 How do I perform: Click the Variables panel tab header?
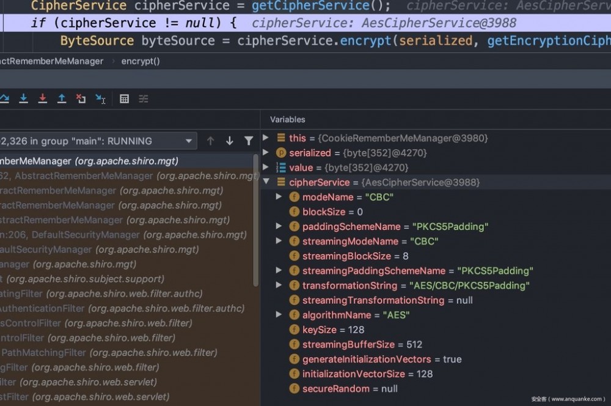click(x=287, y=119)
